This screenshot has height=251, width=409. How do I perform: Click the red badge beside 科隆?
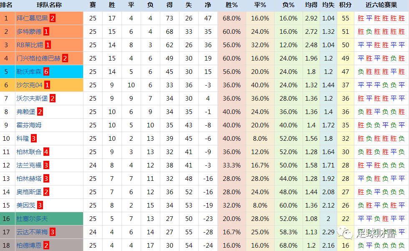click(x=34, y=139)
